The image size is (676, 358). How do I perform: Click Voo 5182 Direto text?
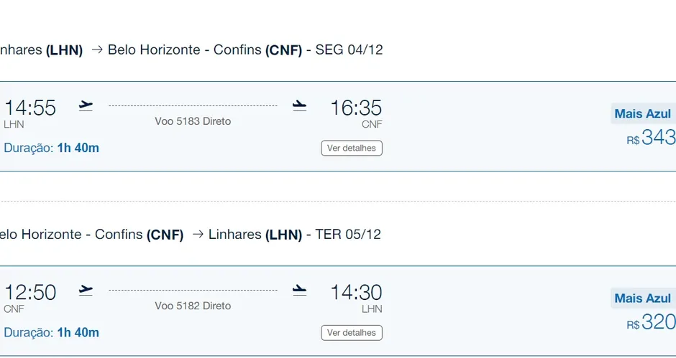pos(193,306)
